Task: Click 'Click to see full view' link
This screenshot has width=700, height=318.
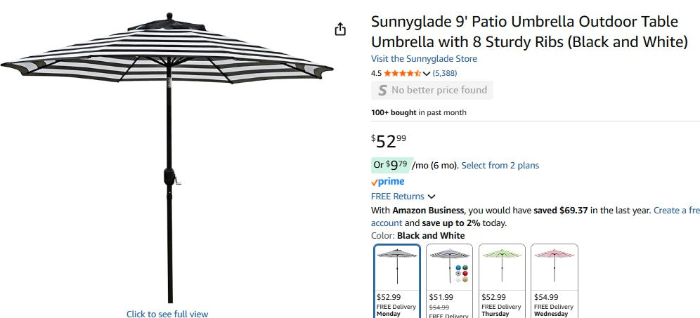Action: point(167,314)
